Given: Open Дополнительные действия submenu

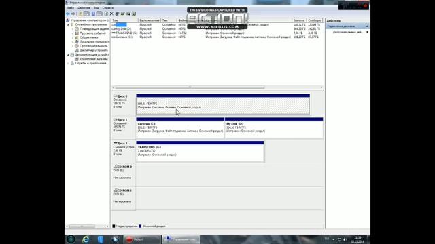Looking at the screenshot, I should point(351,32).
